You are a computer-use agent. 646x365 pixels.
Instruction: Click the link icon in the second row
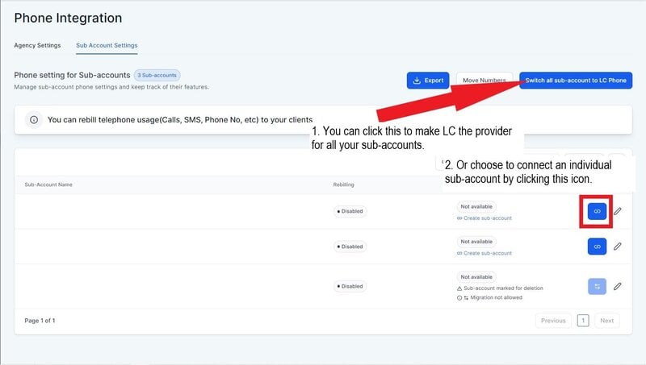[x=597, y=247]
